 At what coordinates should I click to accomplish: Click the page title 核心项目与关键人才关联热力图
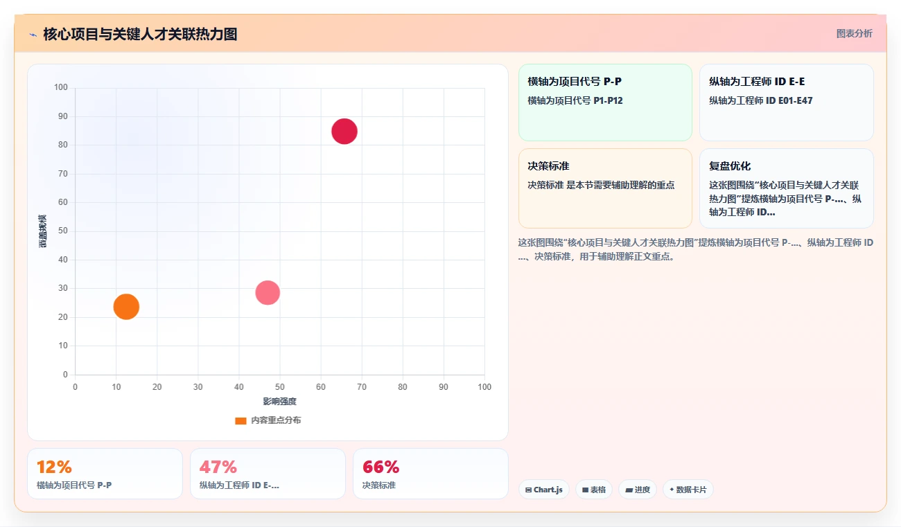[140, 34]
